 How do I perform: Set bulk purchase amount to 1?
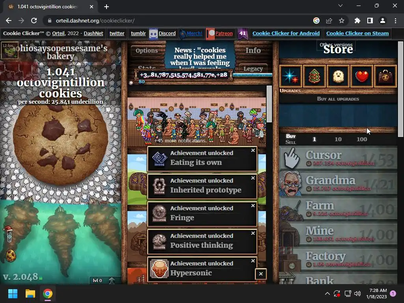pos(314,139)
